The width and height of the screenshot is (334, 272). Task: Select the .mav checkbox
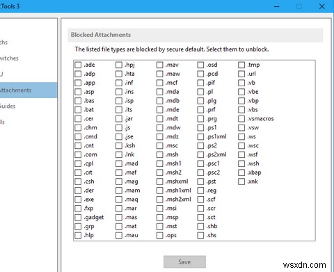[159, 65]
